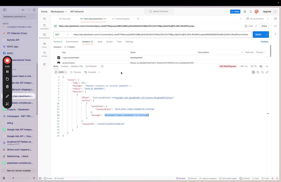Toggle the Arc browser sidebar icon
The height and width of the screenshot is (182, 281).
click(x=5, y=10)
